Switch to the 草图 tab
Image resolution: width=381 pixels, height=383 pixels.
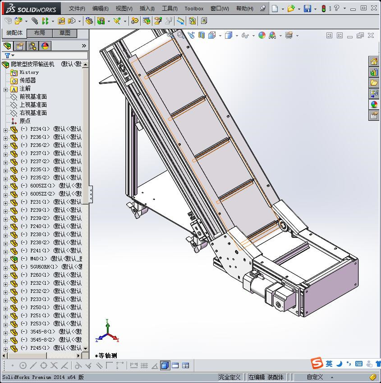click(65, 33)
